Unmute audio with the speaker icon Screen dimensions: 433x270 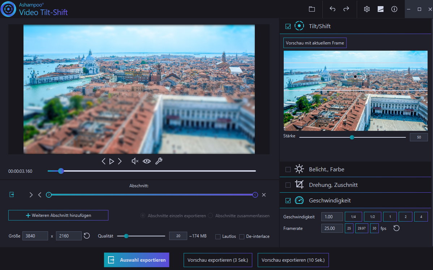(135, 161)
